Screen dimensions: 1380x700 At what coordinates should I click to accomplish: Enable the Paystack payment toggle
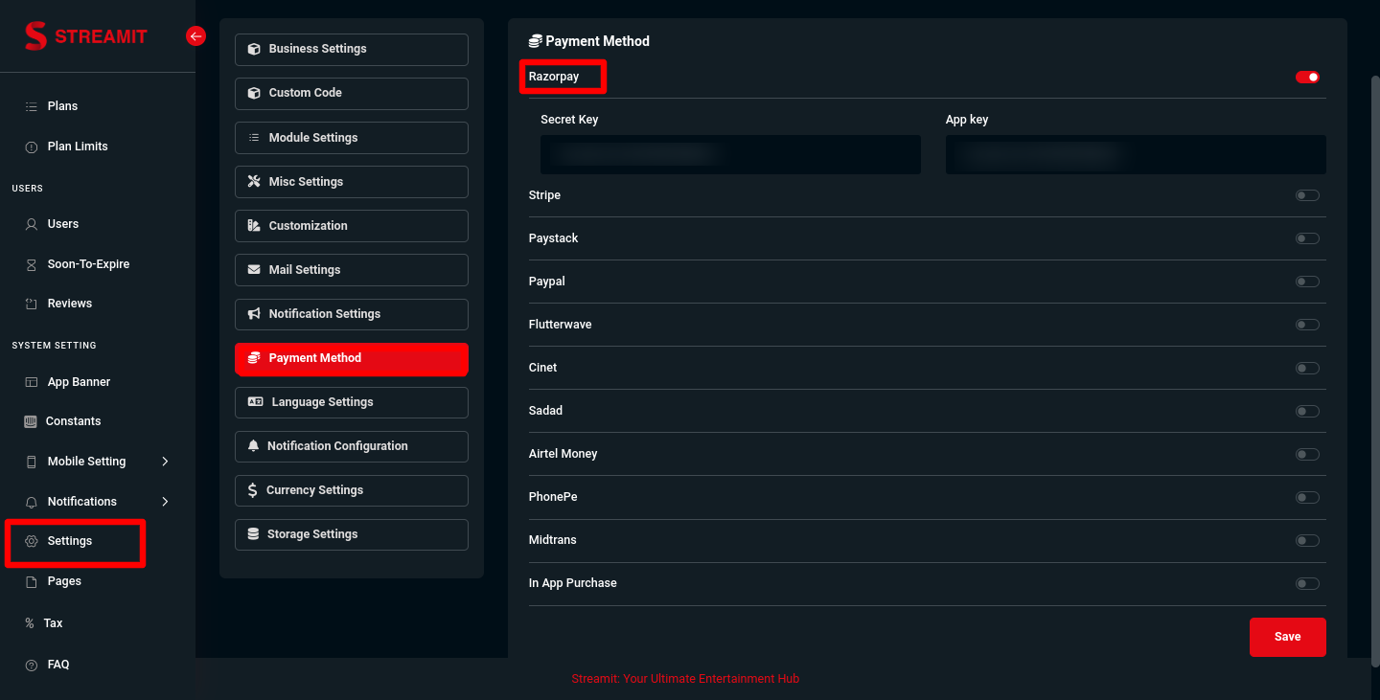point(1307,238)
